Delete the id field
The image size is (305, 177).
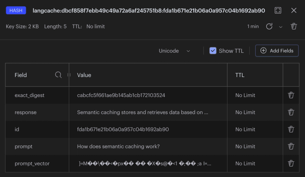click(291, 129)
